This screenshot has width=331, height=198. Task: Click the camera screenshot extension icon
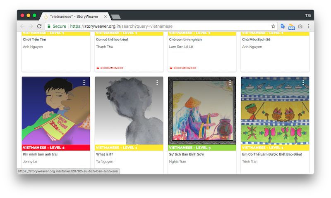(x=300, y=26)
